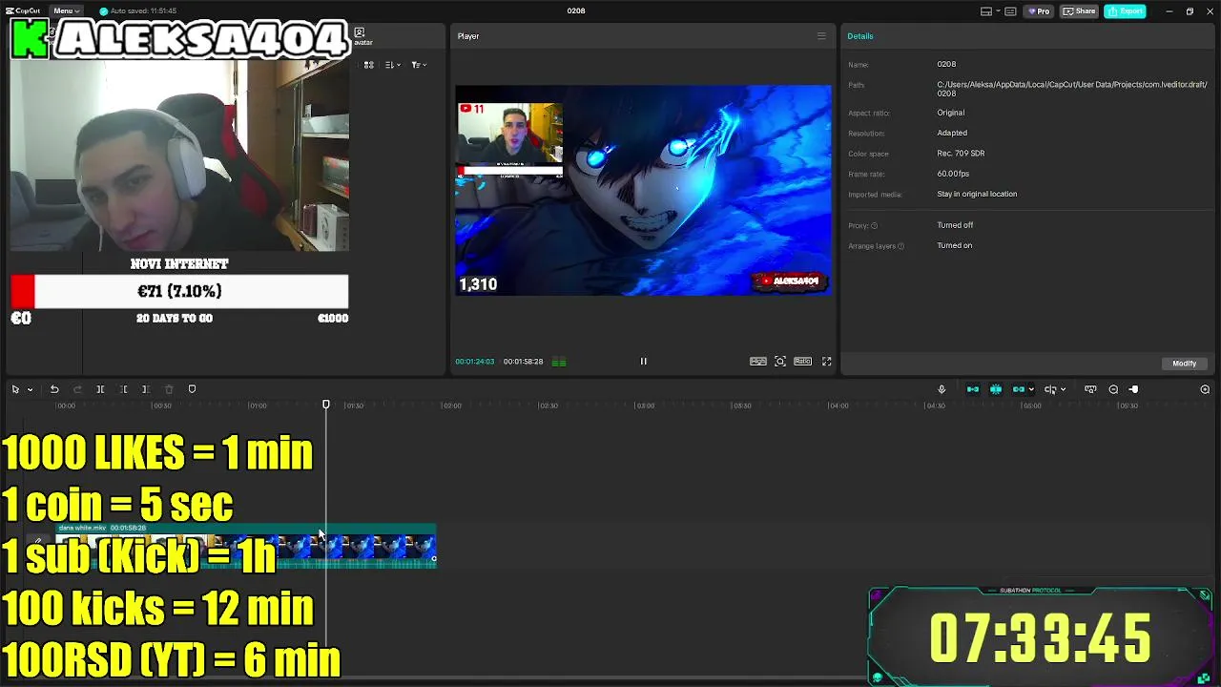Open the media sort dropdown
The image size is (1221, 687).
393,65
